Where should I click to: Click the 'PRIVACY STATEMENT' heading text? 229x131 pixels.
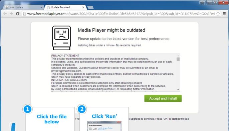tap(65, 56)
